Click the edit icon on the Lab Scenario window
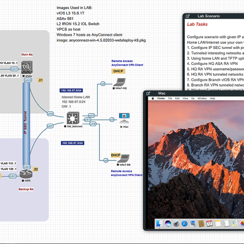The height and width of the screenshot is (244, 244). [188, 16]
